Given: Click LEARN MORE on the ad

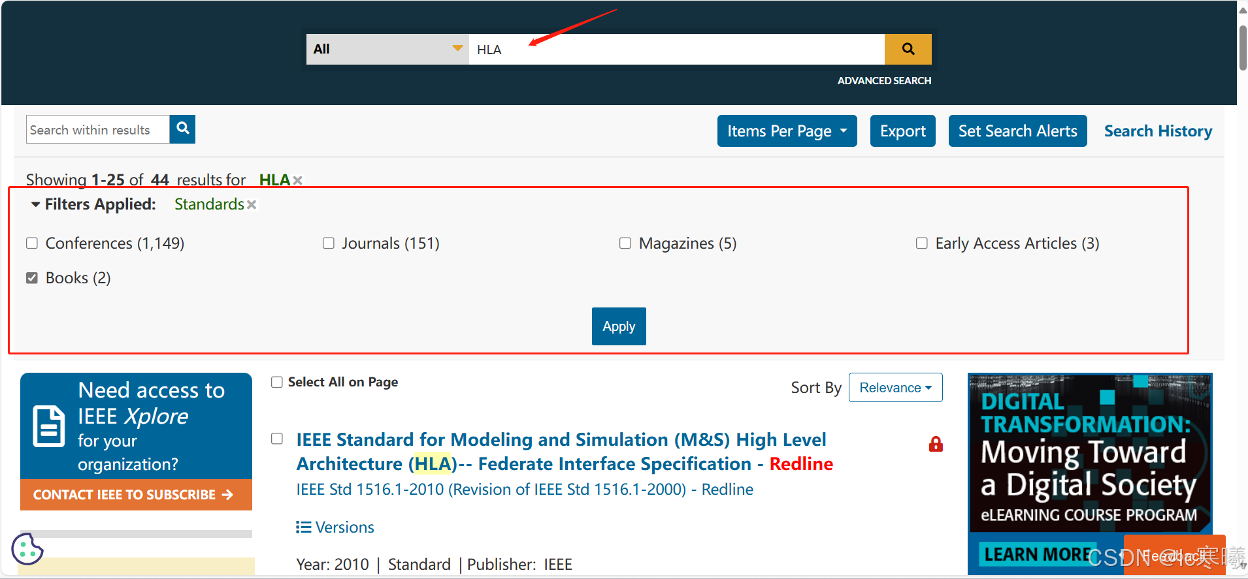Looking at the screenshot, I should click(x=1039, y=554).
